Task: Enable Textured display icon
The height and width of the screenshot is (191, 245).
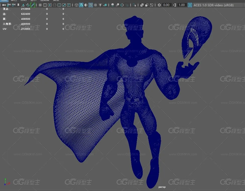Action: click(x=95, y=5)
